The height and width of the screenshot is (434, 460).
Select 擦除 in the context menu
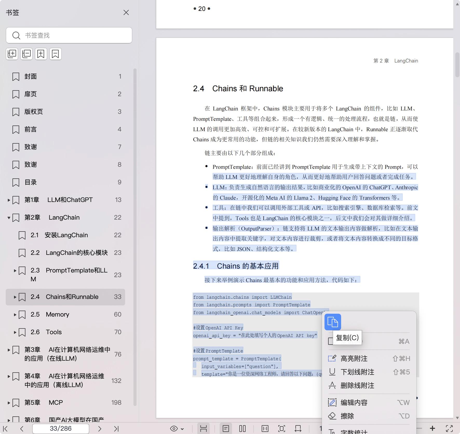click(348, 416)
